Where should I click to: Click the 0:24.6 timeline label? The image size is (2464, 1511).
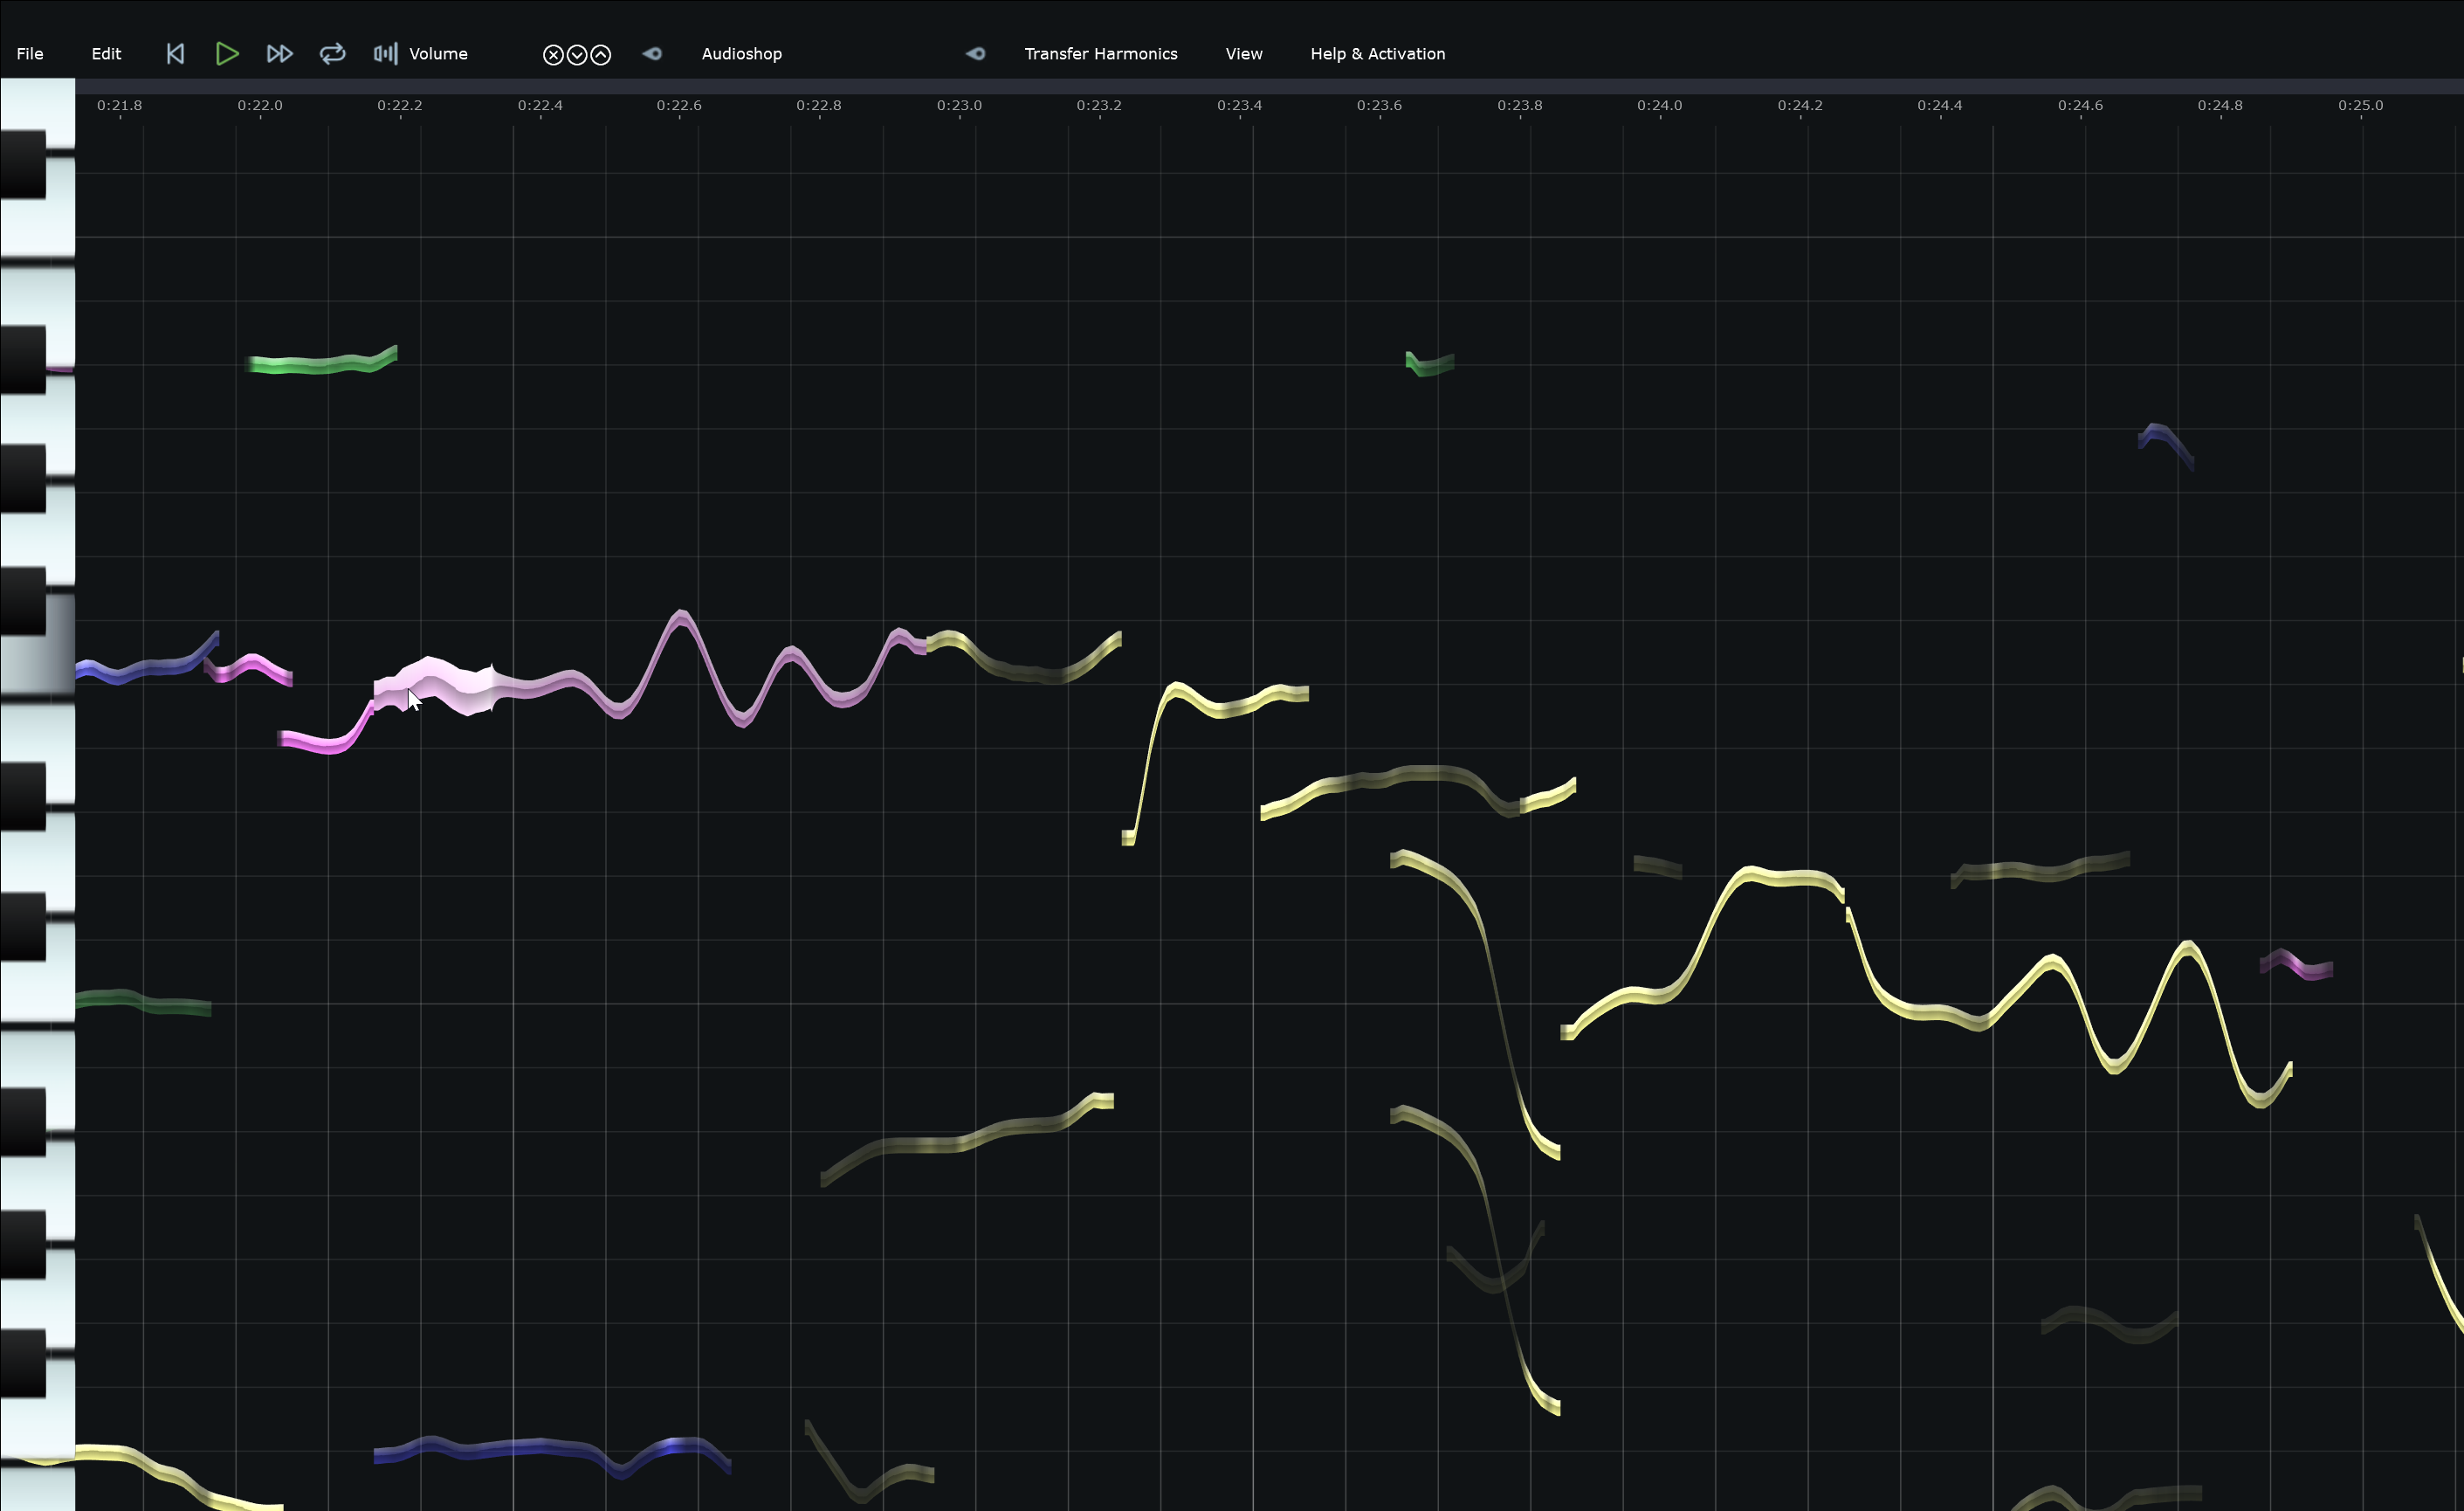[2080, 106]
